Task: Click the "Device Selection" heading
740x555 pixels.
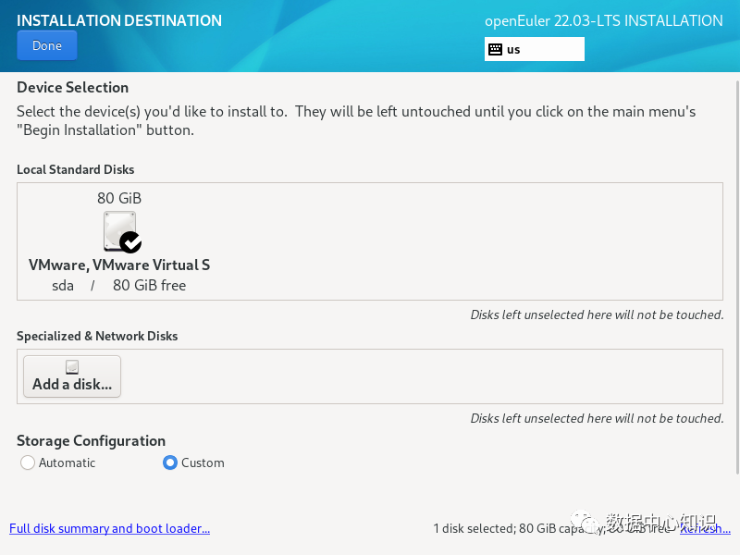Action: coord(73,87)
